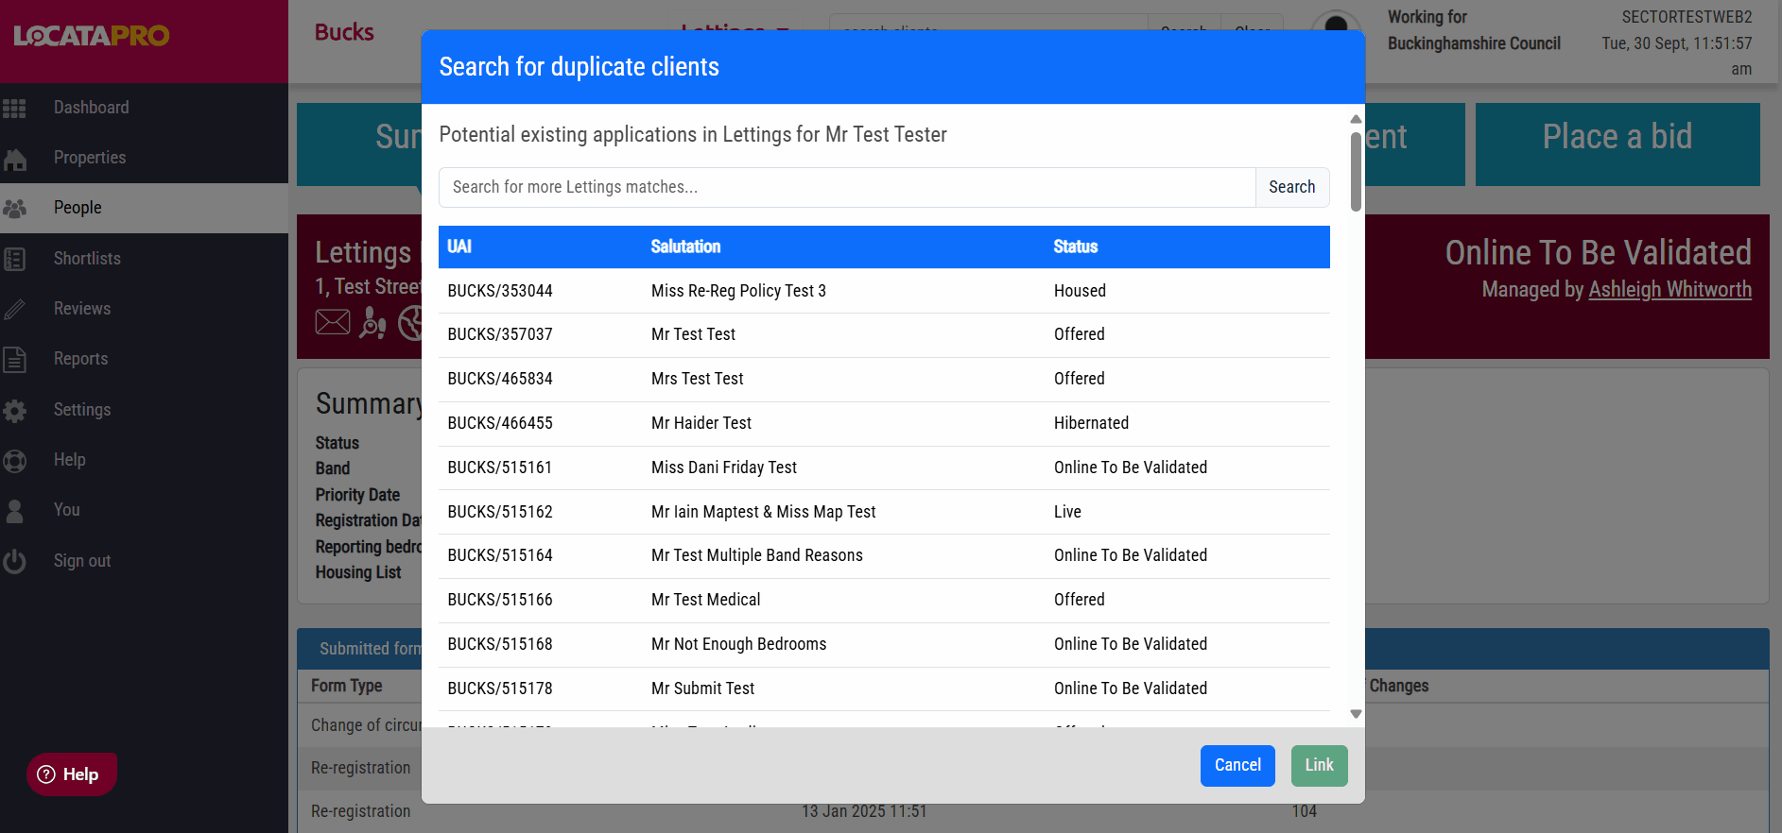Click the envelope icon under Lettings address
The image size is (1782, 833).
point(332,323)
